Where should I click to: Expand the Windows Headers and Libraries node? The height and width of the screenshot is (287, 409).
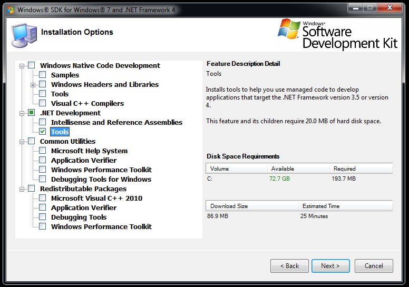tap(33, 85)
